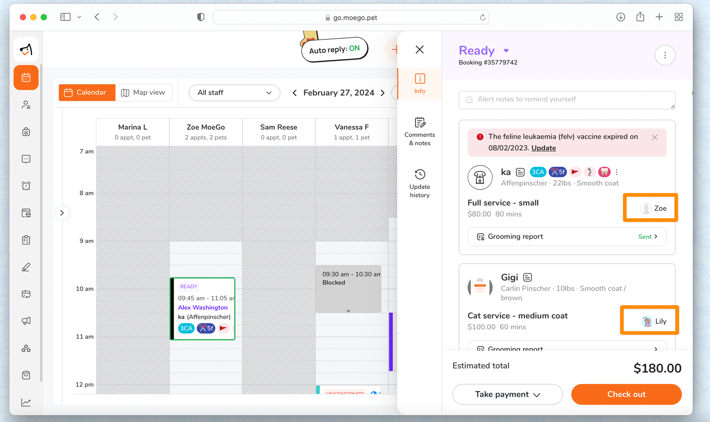
Task: Toggle the Auto reply ON badge
Action: coord(334,50)
